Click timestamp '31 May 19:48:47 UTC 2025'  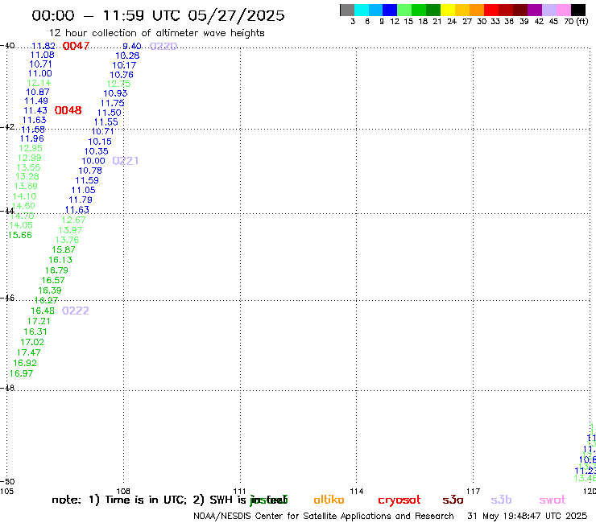point(528,516)
